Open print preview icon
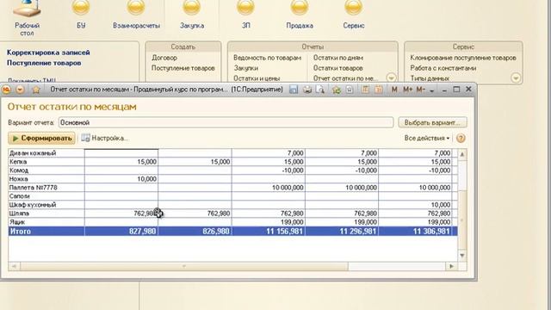 tap(320, 90)
